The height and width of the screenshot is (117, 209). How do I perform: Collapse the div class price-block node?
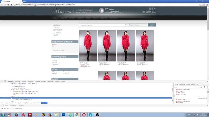(11, 90)
